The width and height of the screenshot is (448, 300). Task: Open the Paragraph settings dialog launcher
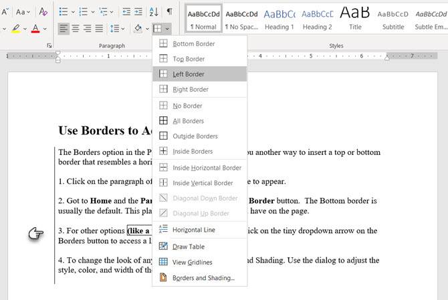(49, 45)
